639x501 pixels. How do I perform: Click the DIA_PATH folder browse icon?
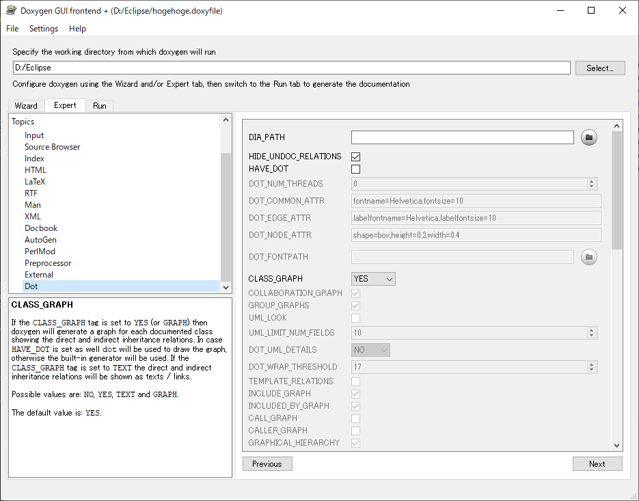point(589,137)
